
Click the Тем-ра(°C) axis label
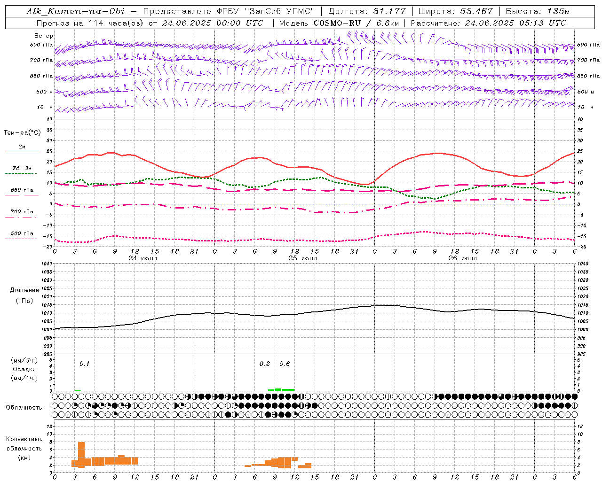(22, 132)
